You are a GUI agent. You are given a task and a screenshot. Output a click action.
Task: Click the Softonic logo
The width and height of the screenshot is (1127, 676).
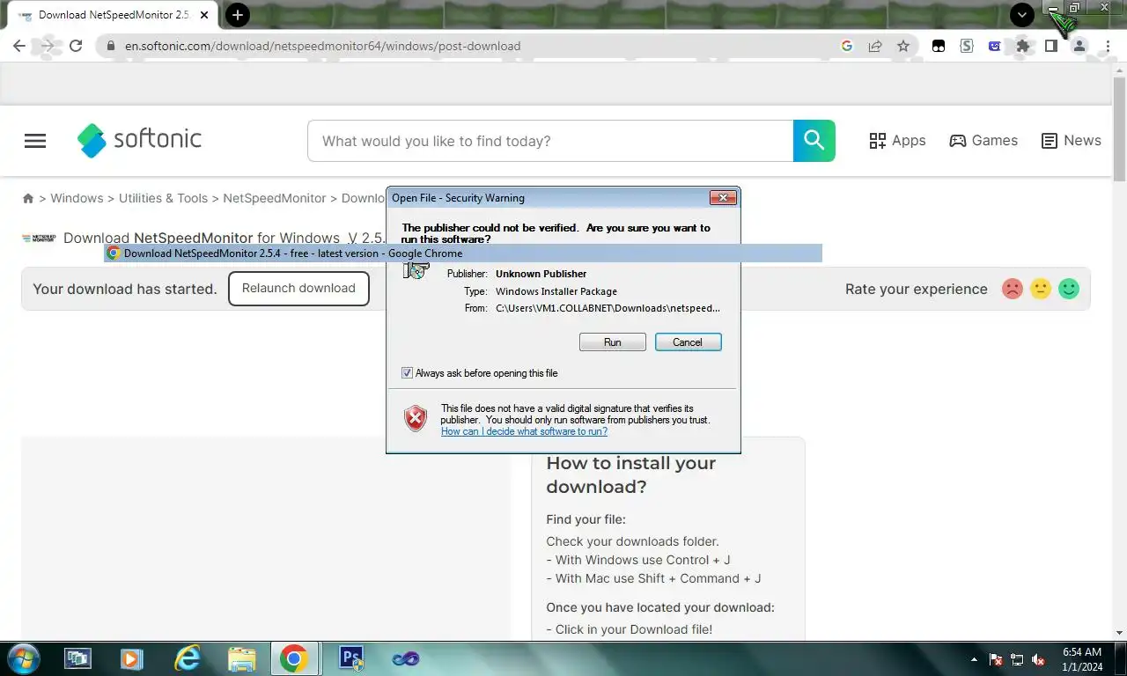[139, 140]
